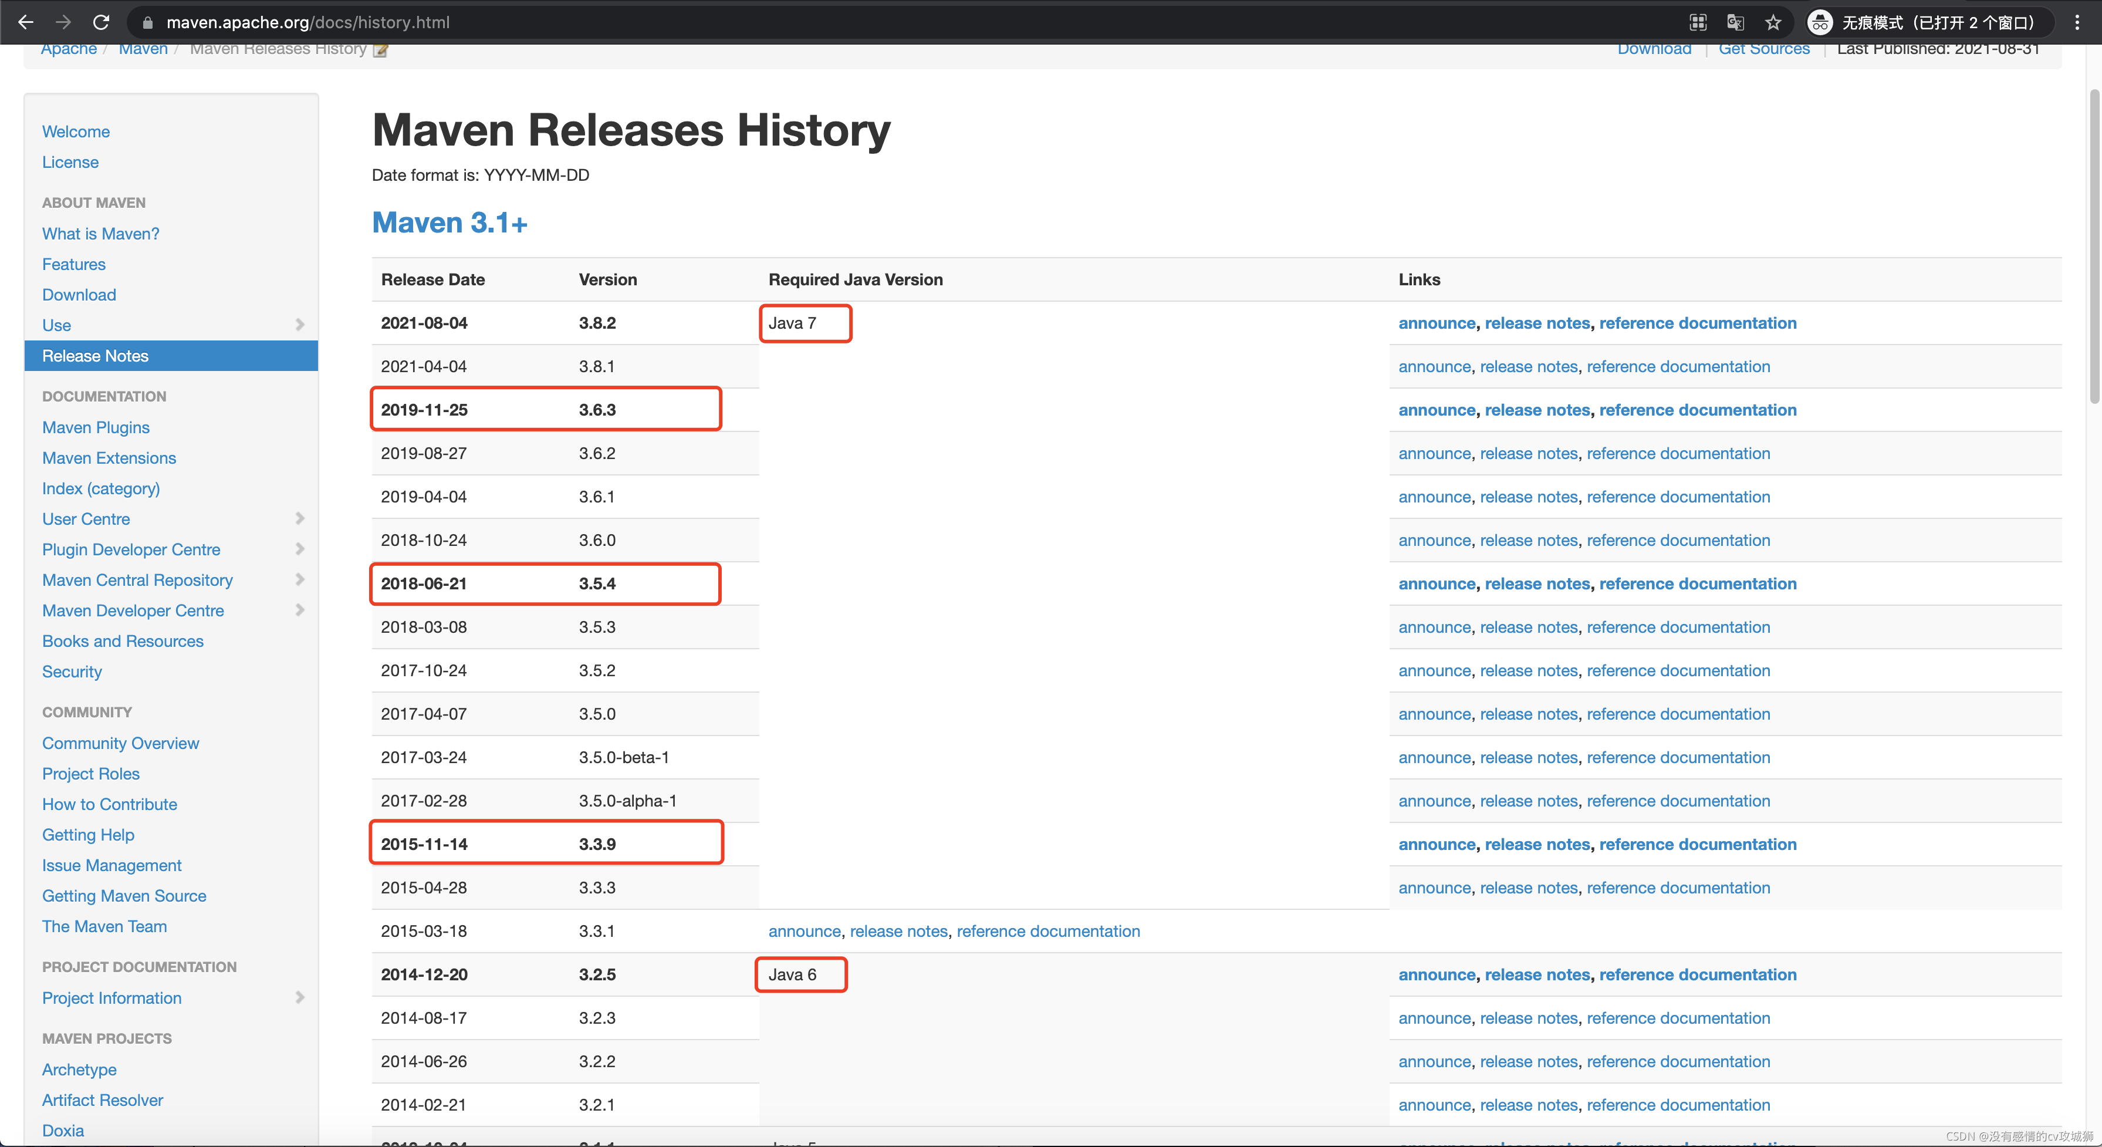
Task: Click Get Sources in the top bar
Action: coord(1764,49)
